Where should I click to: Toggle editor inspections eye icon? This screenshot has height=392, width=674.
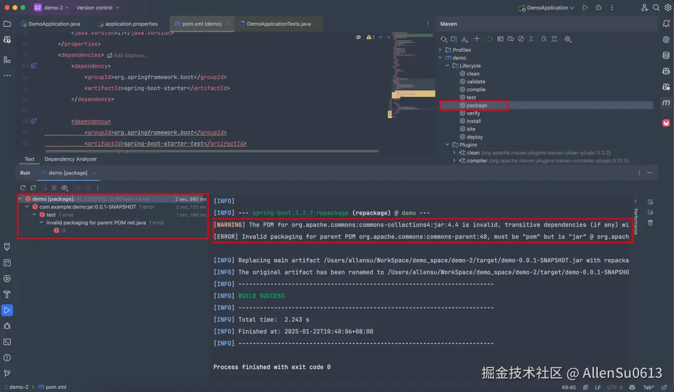(358, 37)
